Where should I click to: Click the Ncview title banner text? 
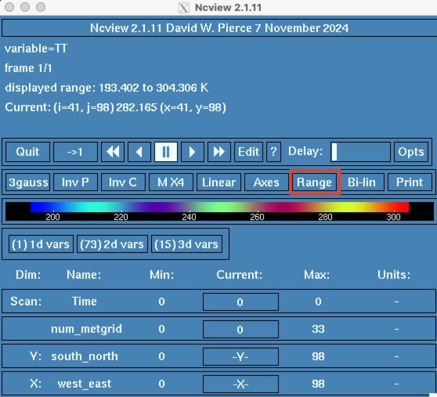coord(219,28)
